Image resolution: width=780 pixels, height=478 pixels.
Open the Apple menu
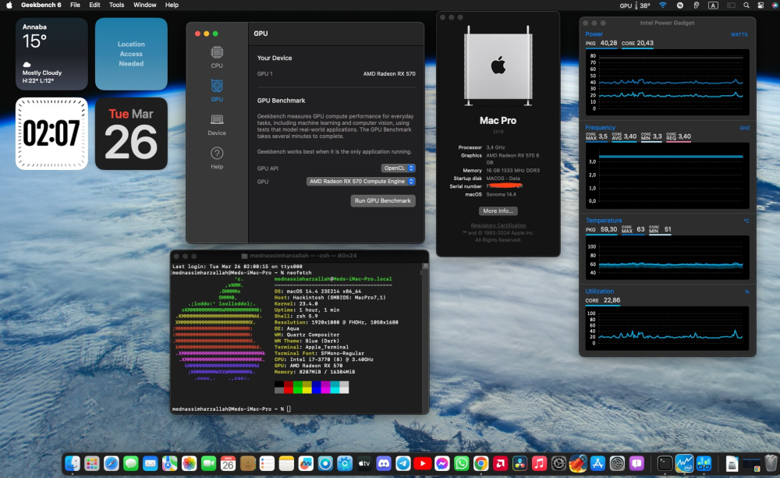coord(9,5)
